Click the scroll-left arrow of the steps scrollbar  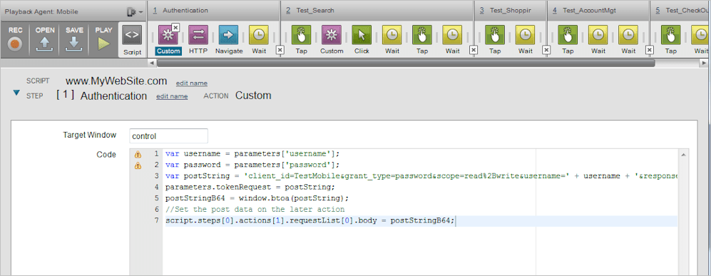pyautogui.click(x=153, y=63)
